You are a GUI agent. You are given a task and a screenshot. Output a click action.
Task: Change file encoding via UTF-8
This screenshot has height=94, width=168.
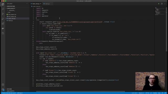[147, 93]
